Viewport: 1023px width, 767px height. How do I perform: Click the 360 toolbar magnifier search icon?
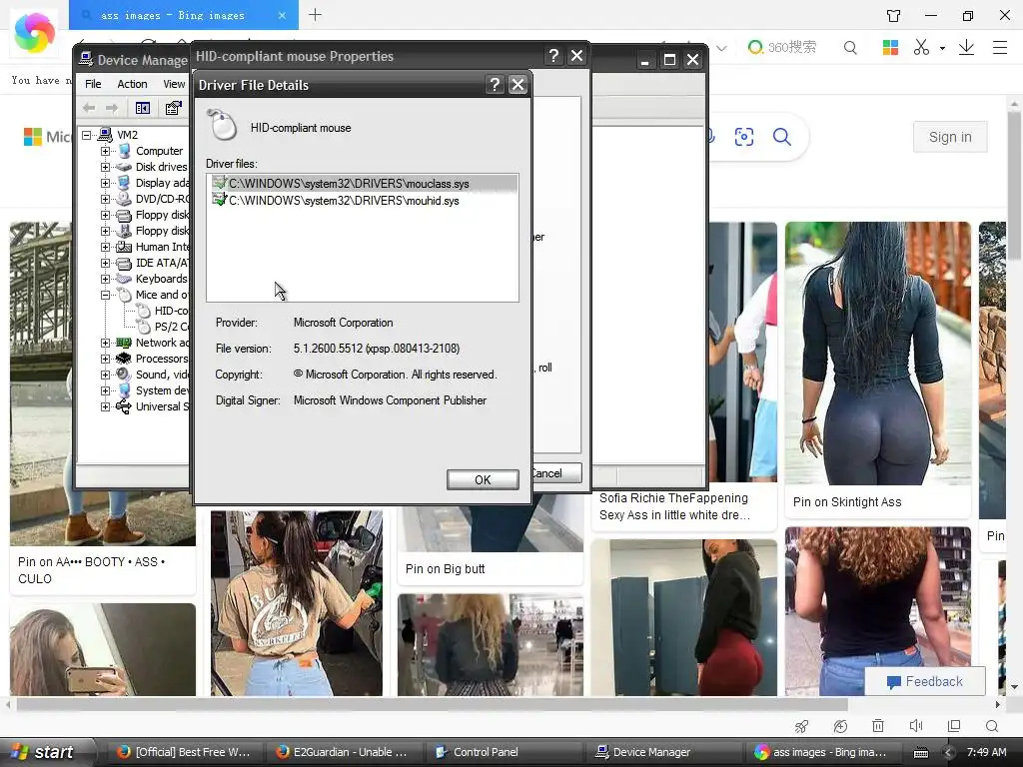click(850, 48)
